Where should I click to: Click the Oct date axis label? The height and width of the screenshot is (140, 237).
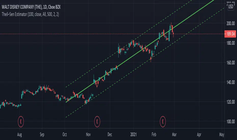tap(65, 135)
